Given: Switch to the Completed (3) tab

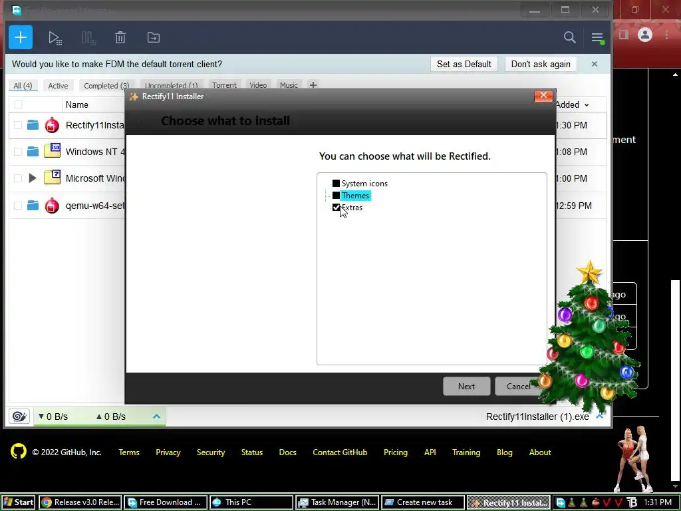Looking at the screenshot, I should pos(106,86).
